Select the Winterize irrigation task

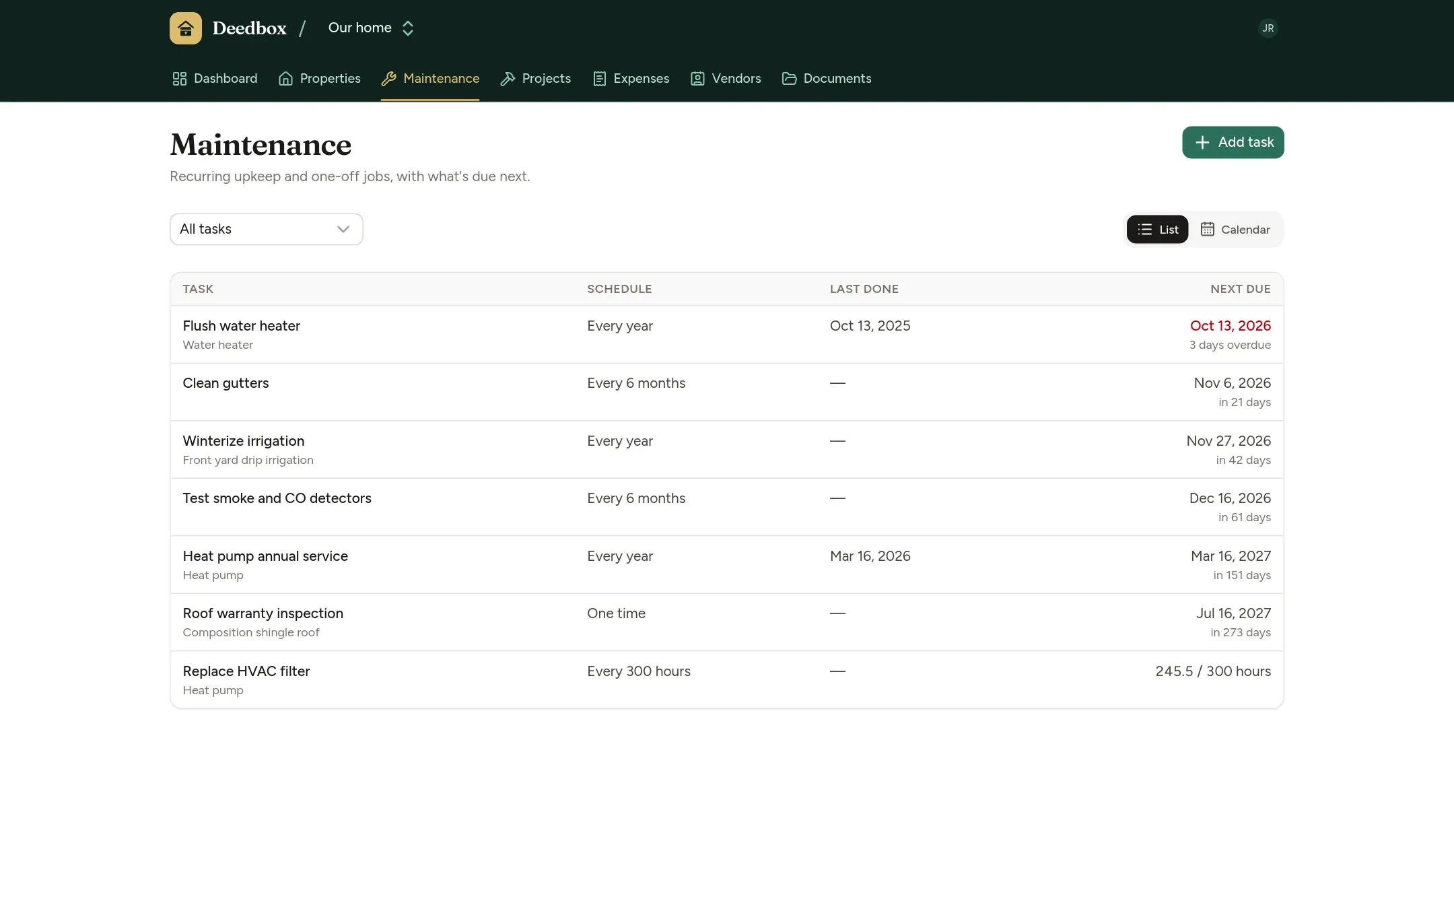726,450
